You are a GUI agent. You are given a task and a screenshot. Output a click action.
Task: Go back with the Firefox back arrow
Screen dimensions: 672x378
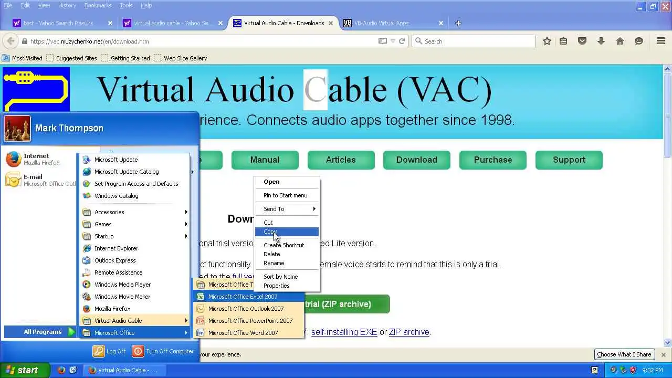coord(10,41)
